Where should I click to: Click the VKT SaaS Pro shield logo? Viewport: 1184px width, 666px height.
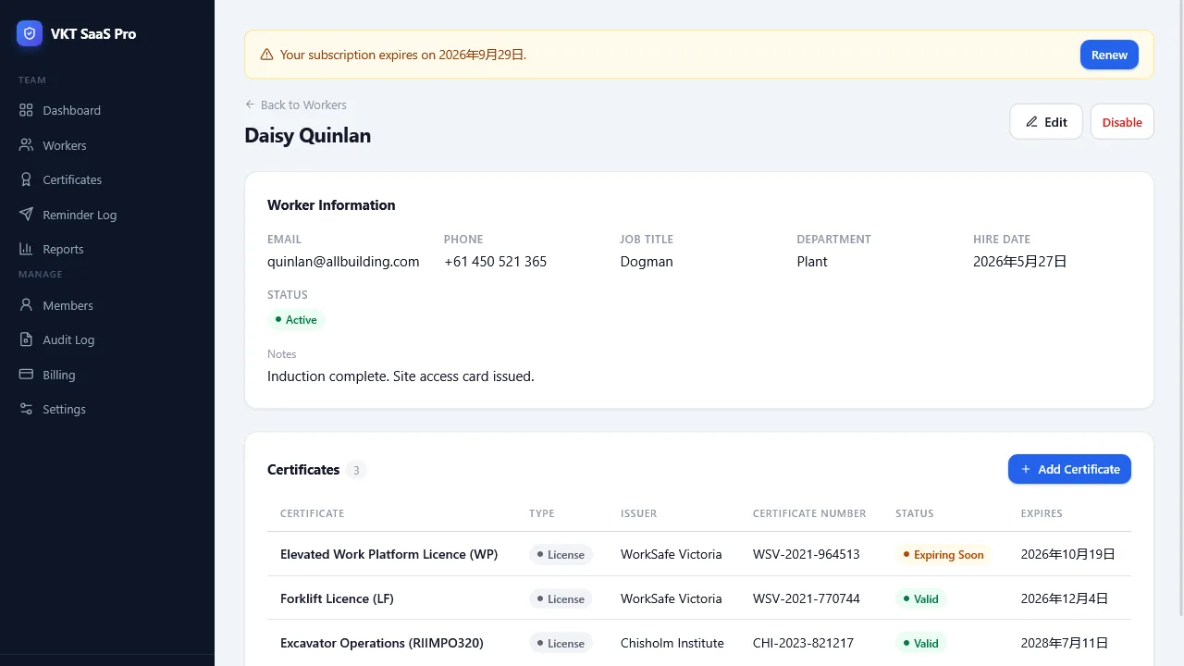tap(30, 33)
